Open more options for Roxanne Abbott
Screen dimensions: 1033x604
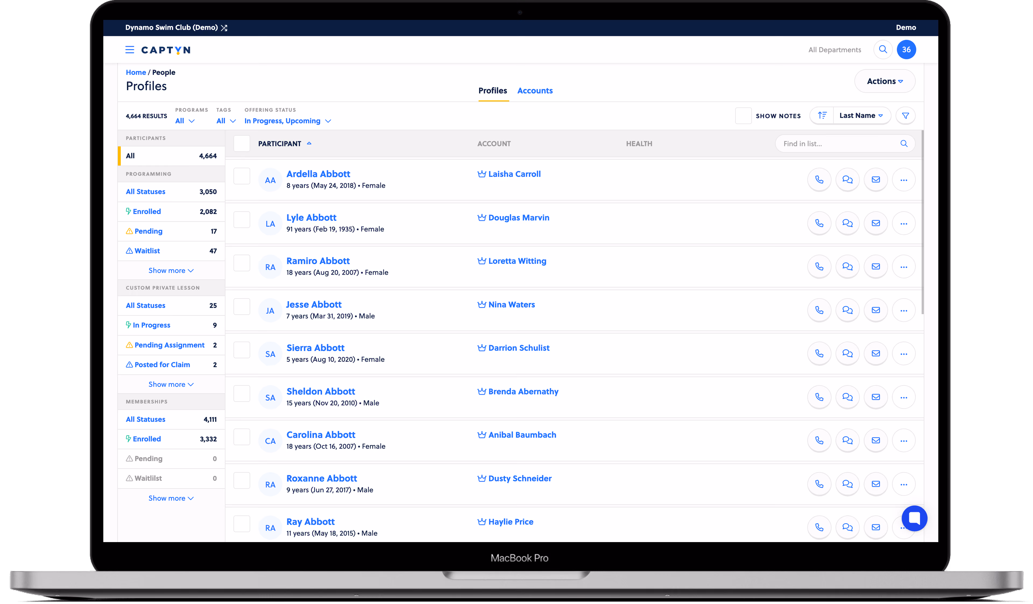903,484
